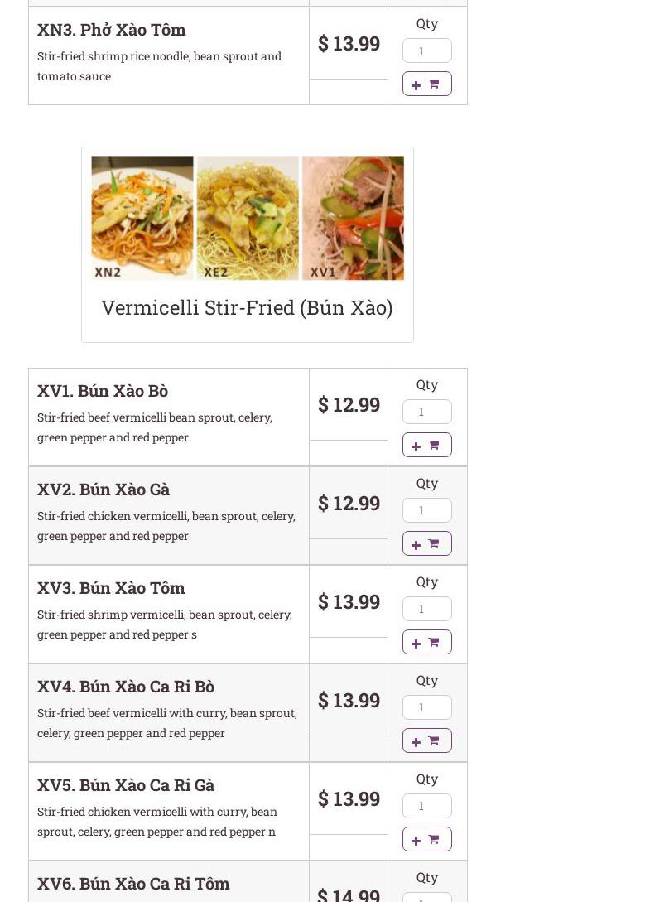Click quantity field for XV2 Bún Xào Gà
650x902 pixels.
(426, 510)
